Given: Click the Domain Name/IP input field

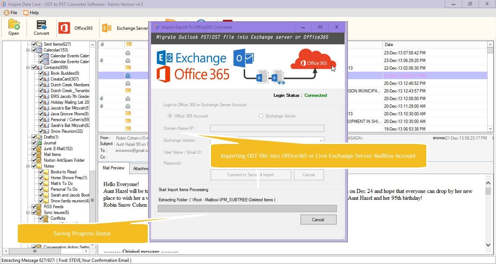Looking at the screenshot, I should [267, 128].
